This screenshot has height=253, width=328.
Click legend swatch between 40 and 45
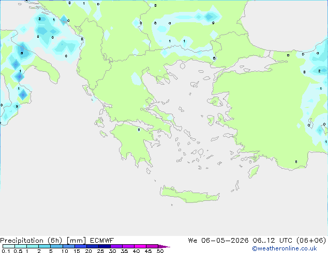140,246
